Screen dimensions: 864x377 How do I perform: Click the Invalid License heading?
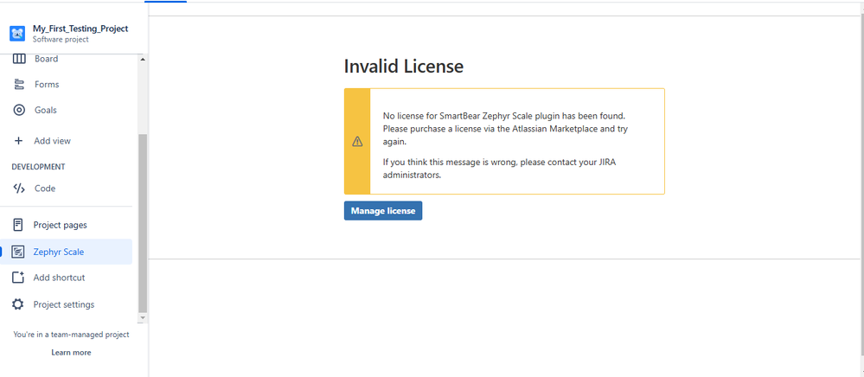pyautogui.click(x=403, y=67)
